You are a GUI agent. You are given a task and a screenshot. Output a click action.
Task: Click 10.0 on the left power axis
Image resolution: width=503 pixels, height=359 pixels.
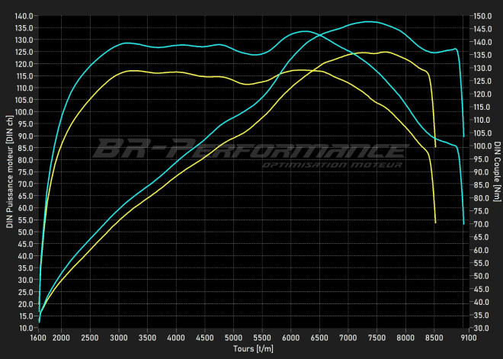click(x=26, y=328)
